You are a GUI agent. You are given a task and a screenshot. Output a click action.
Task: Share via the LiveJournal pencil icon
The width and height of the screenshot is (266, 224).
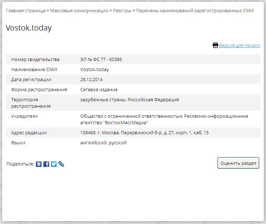[x=61, y=164]
